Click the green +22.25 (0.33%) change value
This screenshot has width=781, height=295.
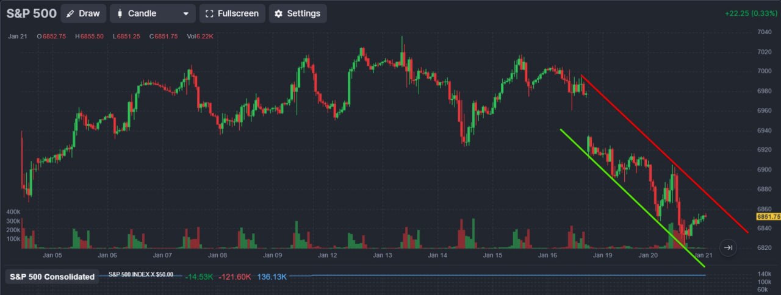click(x=752, y=13)
